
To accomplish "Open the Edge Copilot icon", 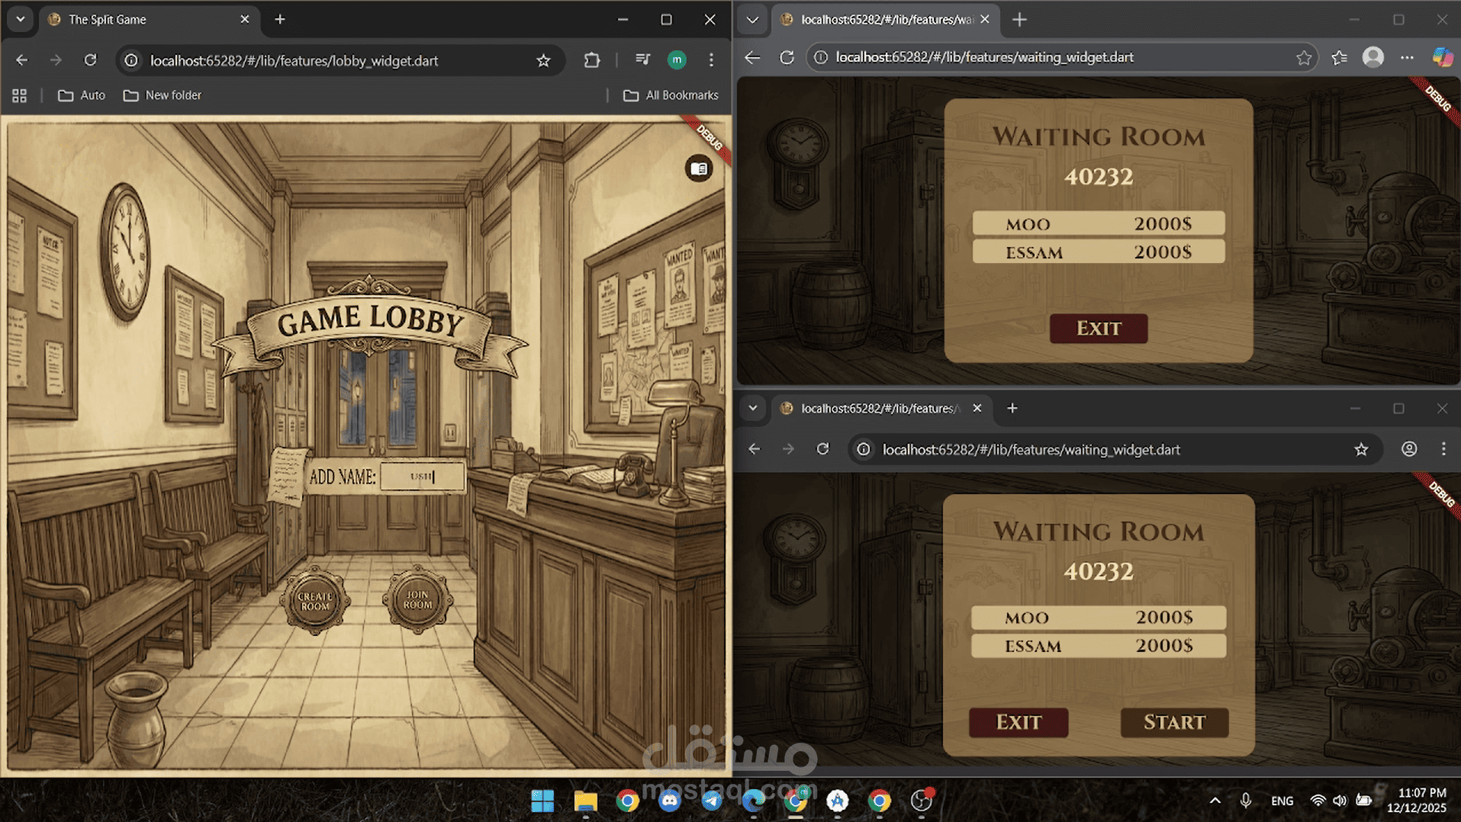I will pyautogui.click(x=1442, y=57).
